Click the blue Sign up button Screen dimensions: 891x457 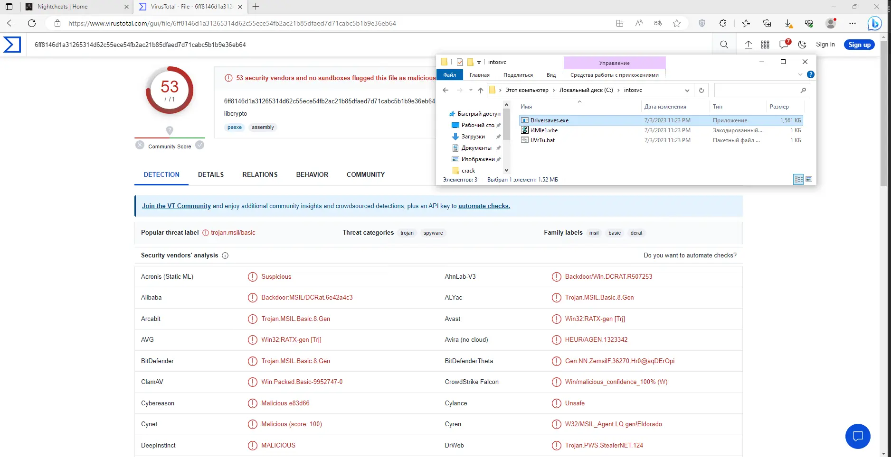coord(859,45)
